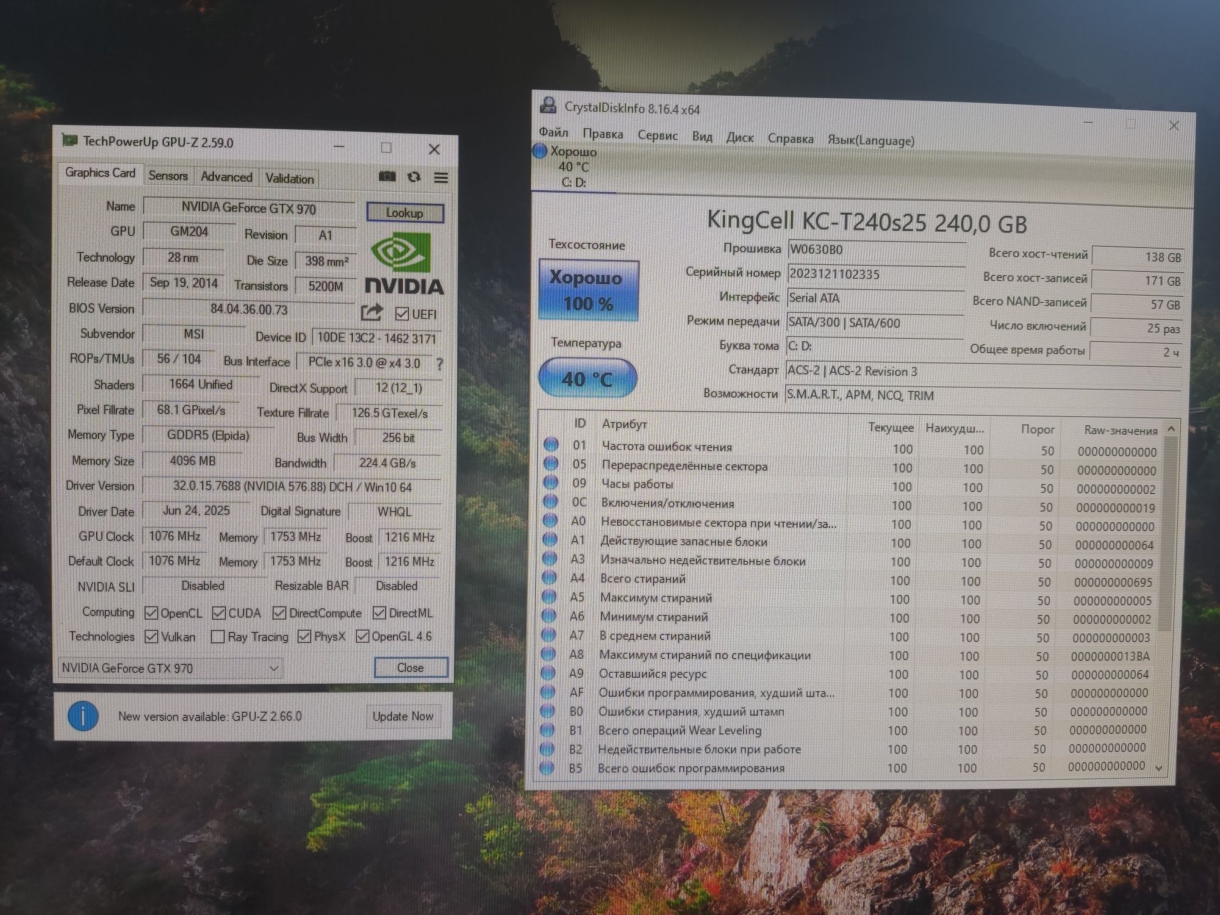
Task: Switch to the Advanced tab
Action: point(226,177)
